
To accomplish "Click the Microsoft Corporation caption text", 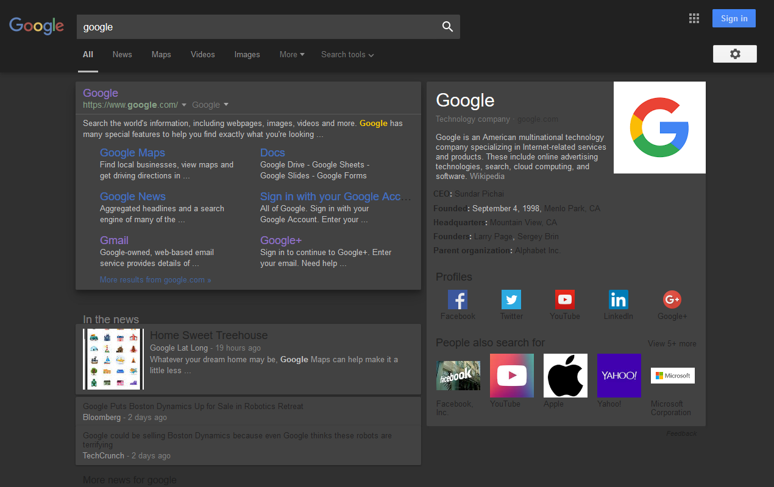I will point(671,408).
